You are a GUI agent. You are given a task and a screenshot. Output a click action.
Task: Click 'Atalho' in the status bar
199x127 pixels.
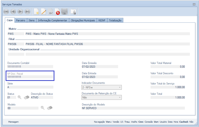click(134, 122)
